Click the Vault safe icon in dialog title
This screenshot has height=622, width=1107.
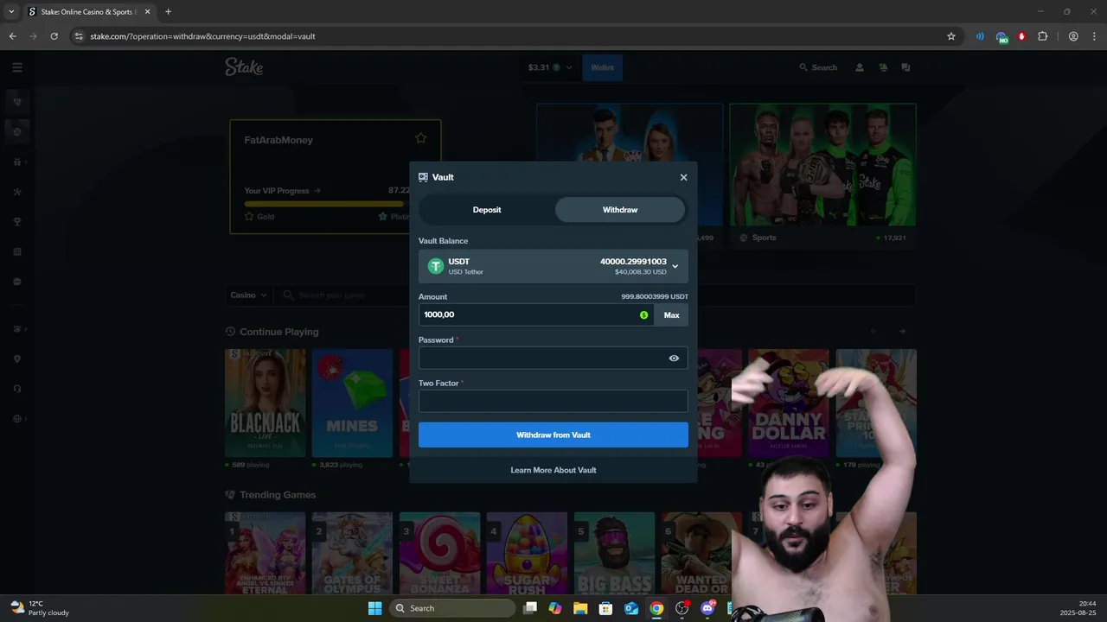[423, 177]
